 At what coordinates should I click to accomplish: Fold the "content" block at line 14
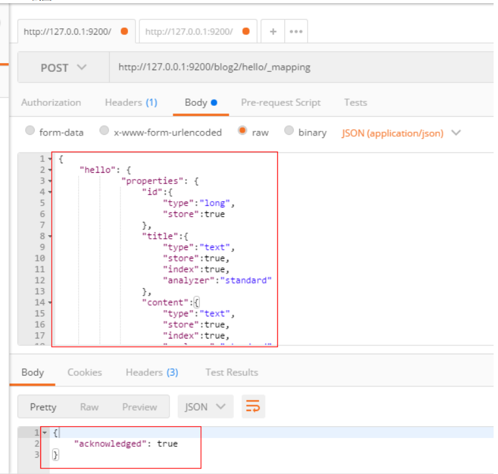pyautogui.click(x=50, y=303)
